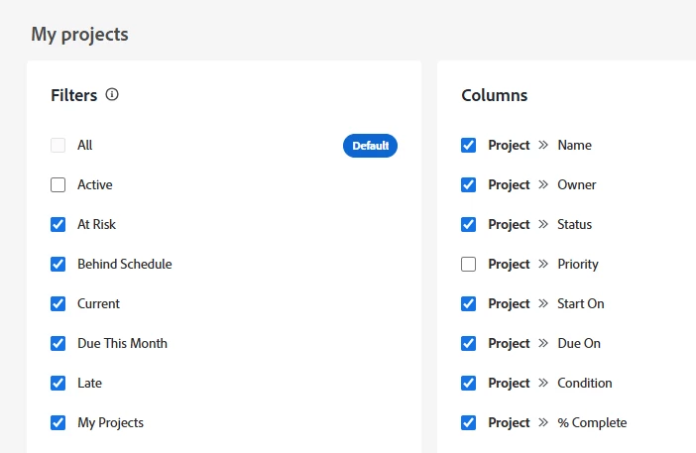696x453 pixels.
Task: Disable the Due This Month filter
Action: tap(58, 343)
